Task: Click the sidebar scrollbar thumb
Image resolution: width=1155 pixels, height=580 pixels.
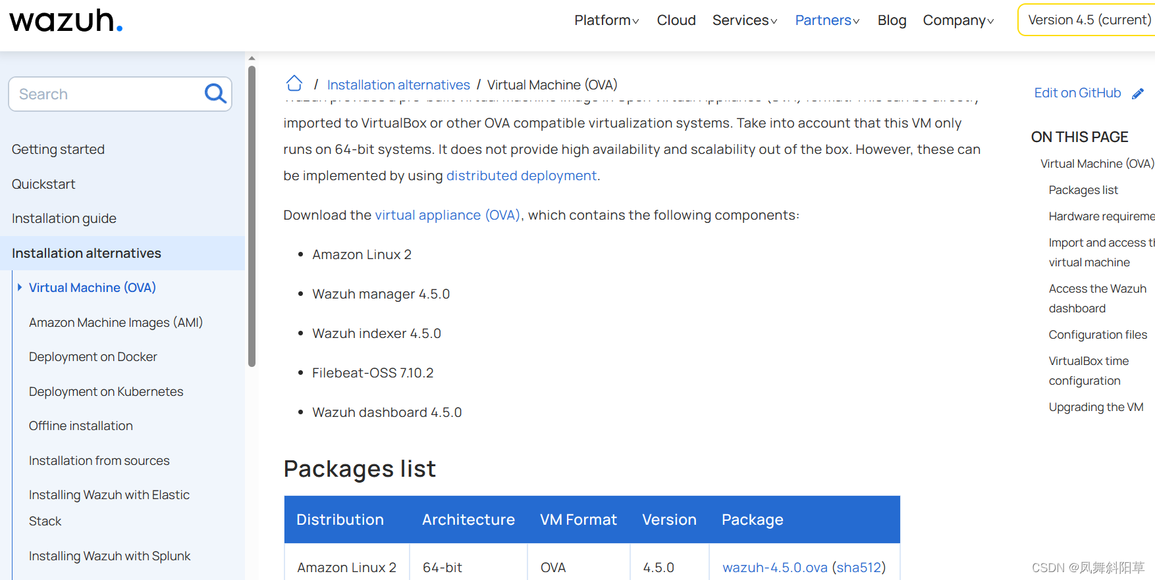Action: (x=252, y=216)
